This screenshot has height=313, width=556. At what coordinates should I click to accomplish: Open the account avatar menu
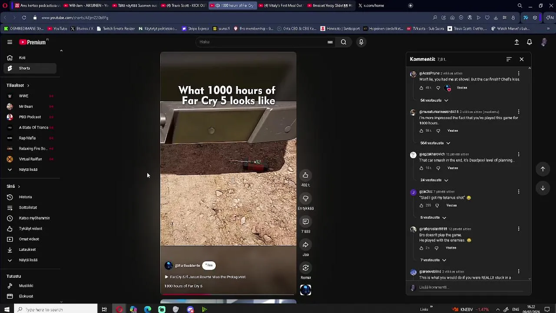tap(544, 42)
